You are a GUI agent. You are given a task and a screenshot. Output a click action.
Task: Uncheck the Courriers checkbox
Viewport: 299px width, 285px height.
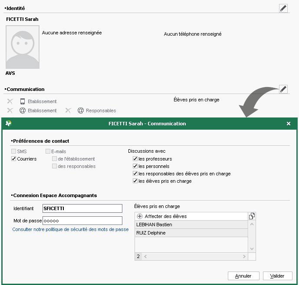click(x=13, y=159)
